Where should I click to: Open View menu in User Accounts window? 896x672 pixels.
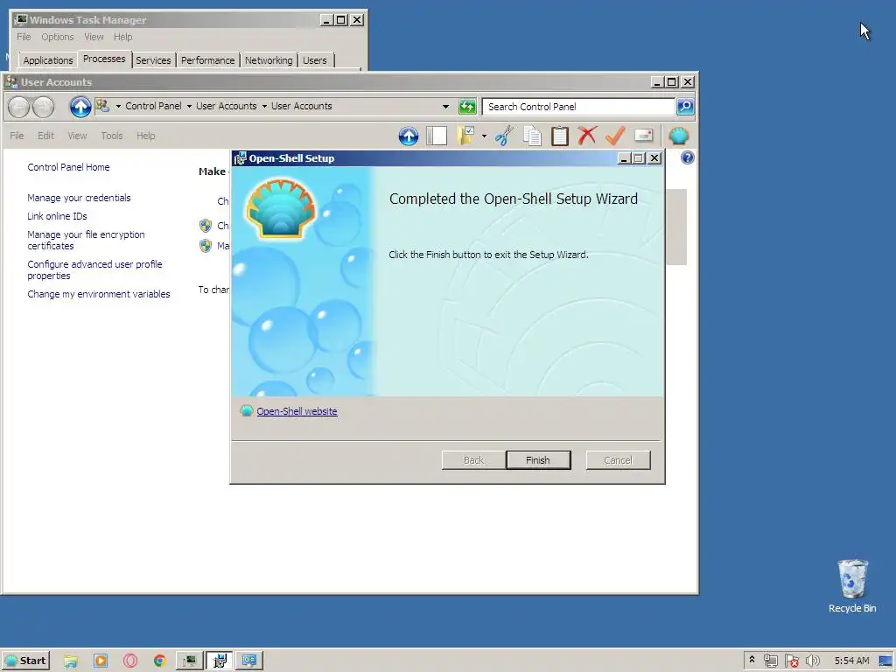point(77,136)
